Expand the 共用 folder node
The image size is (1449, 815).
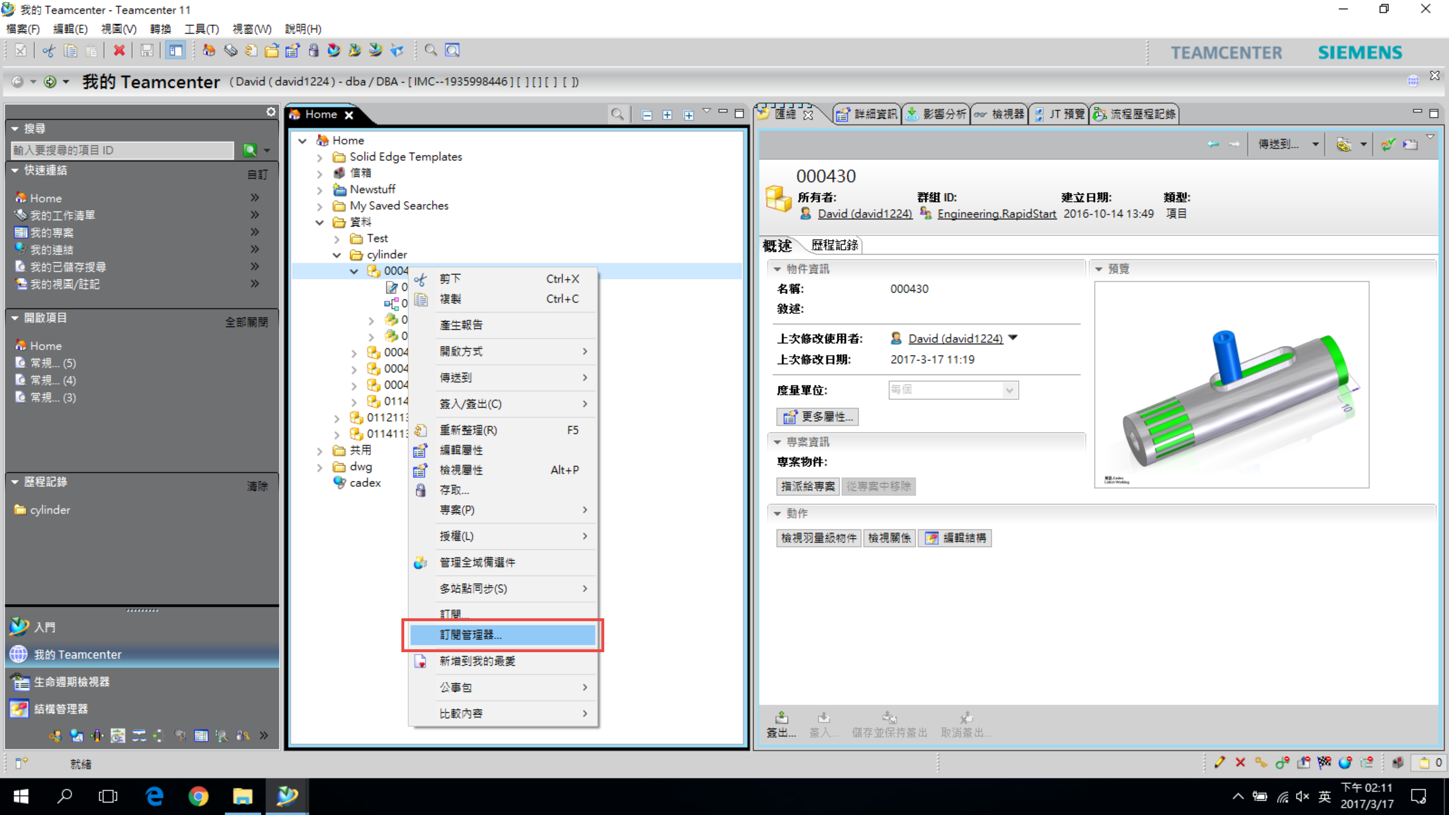pyautogui.click(x=319, y=451)
